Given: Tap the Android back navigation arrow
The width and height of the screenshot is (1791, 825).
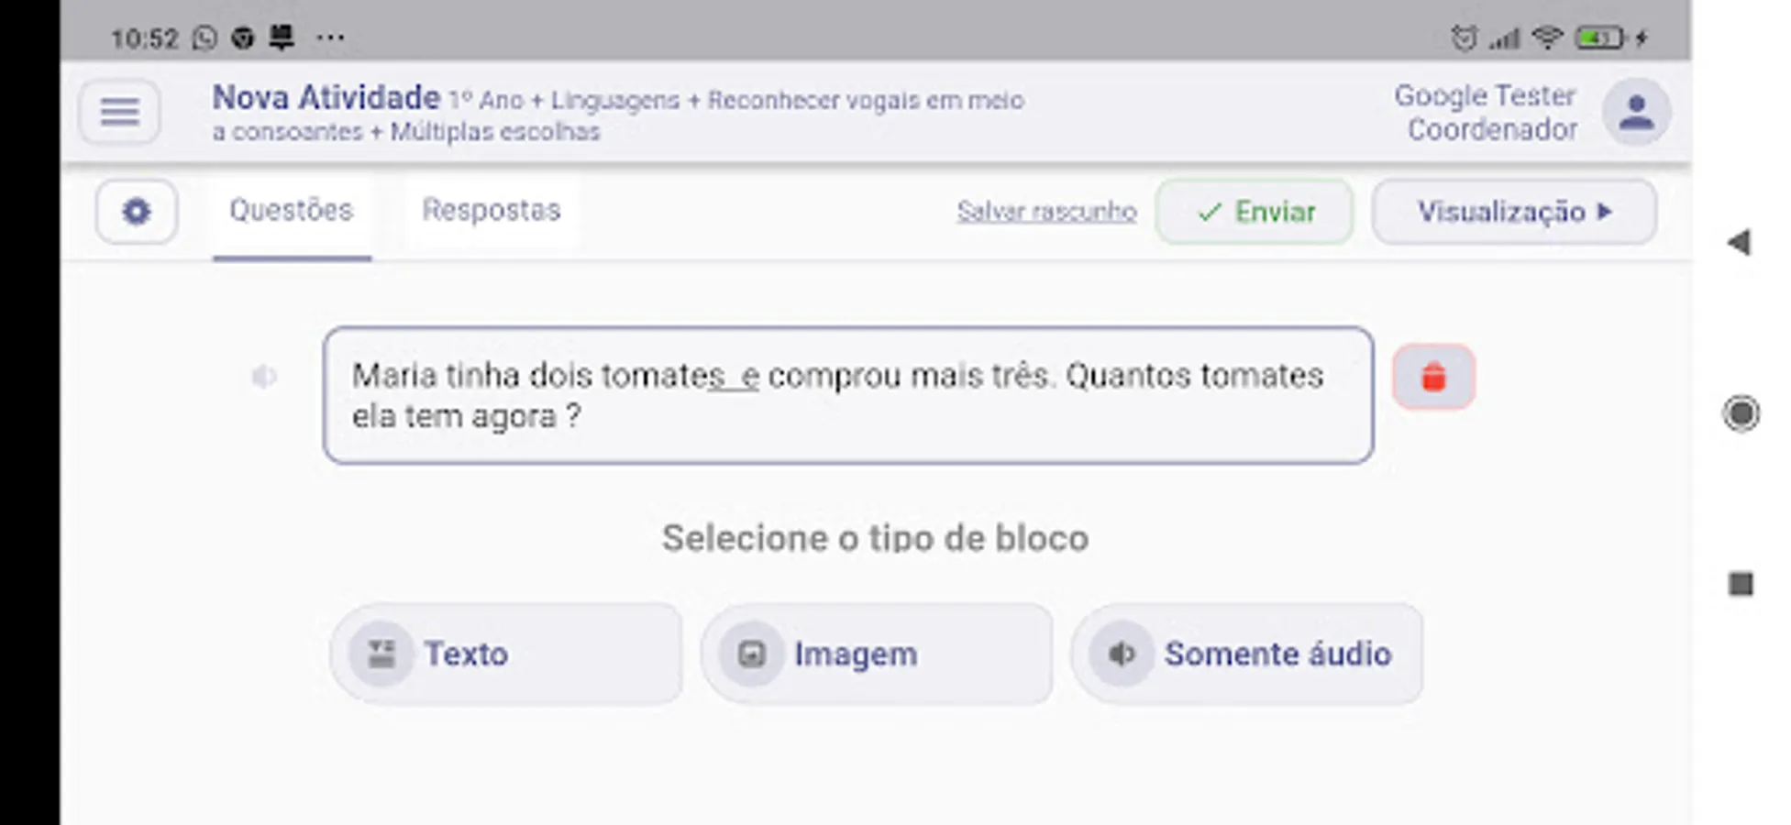Looking at the screenshot, I should 1739,243.
